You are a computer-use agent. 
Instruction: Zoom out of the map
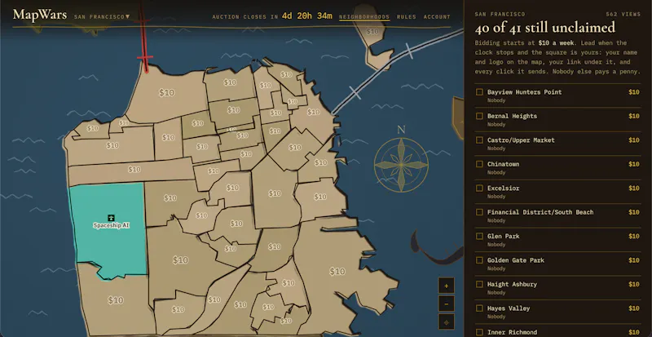coord(446,304)
